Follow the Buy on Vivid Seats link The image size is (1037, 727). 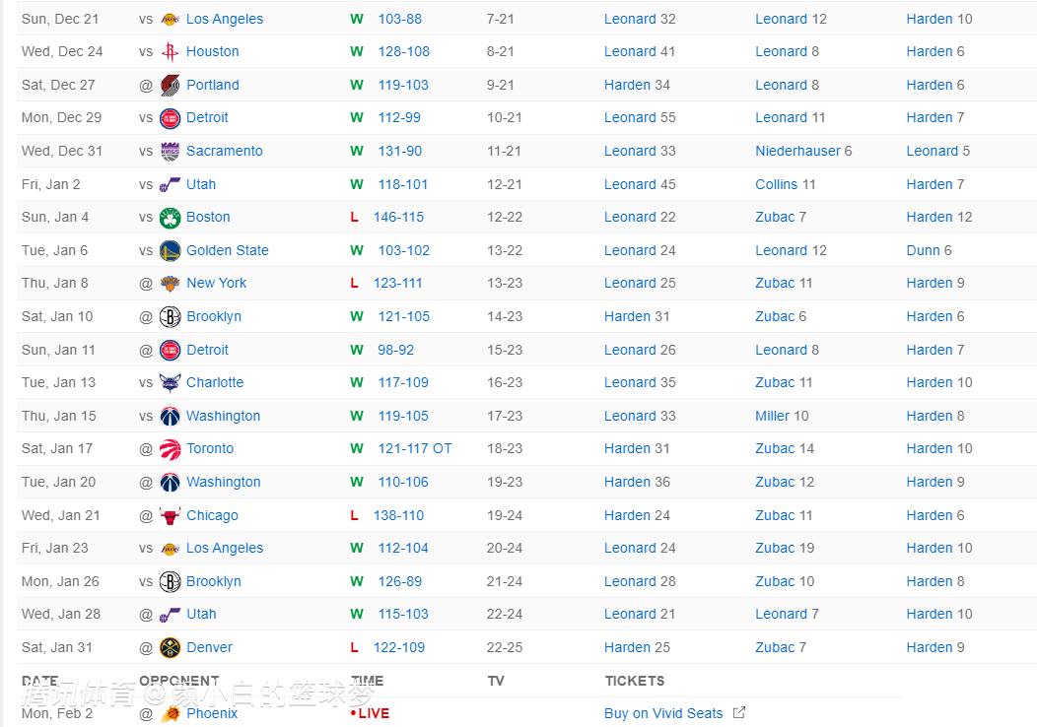point(663,714)
